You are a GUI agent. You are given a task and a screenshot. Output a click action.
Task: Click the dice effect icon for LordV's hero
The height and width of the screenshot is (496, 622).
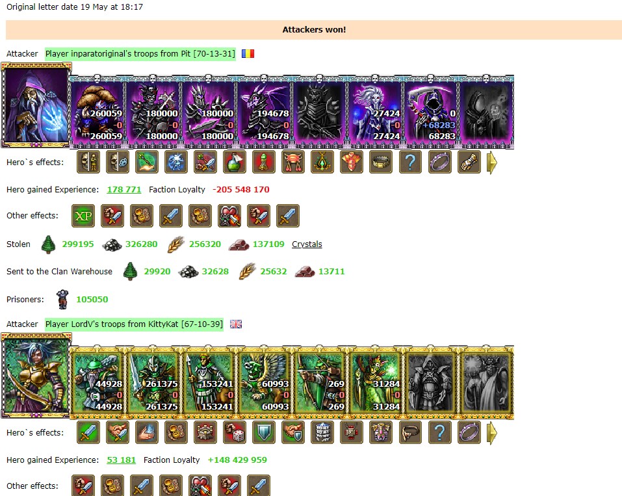(235, 432)
